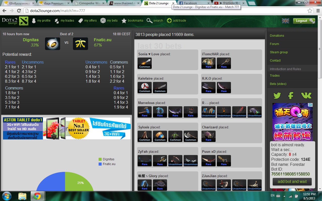This screenshot has width=322, height=201.
Task: Click ZyFah's first Rare item
Action: click(x=145, y=161)
